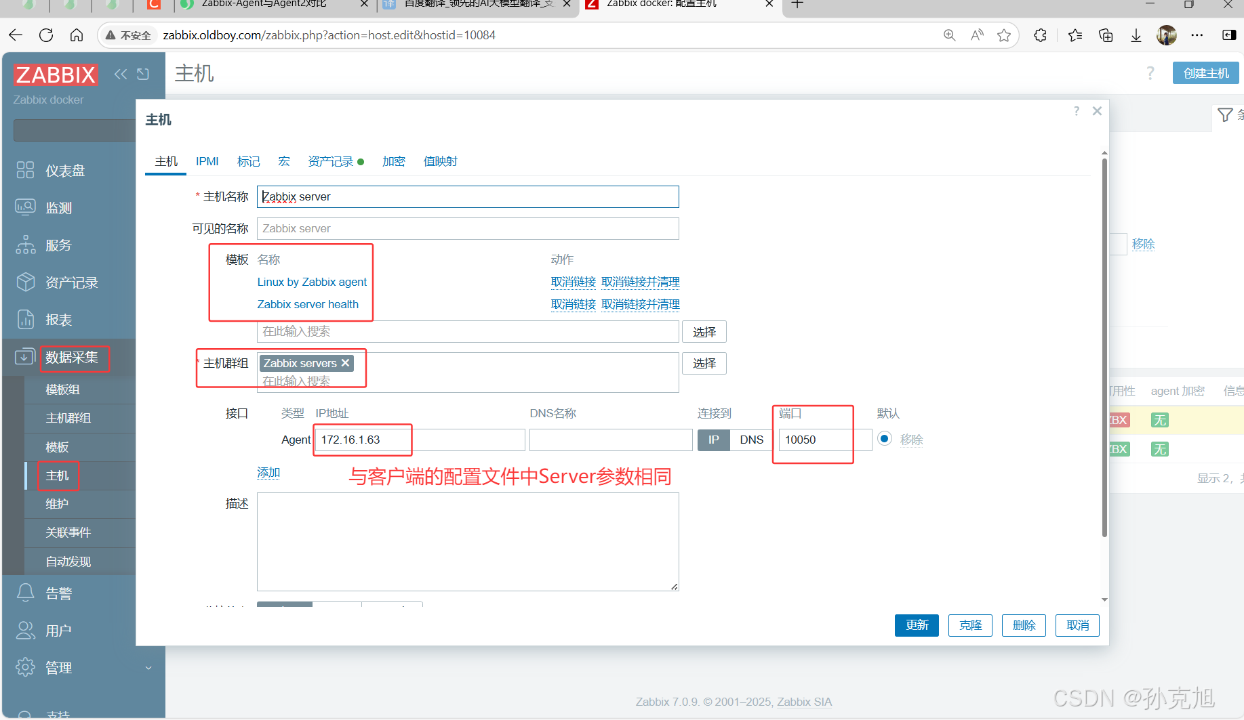Image resolution: width=1244 pixels, height=720 pixels.
Task: Open the browser downloads icon
Action: (1136, 35)
